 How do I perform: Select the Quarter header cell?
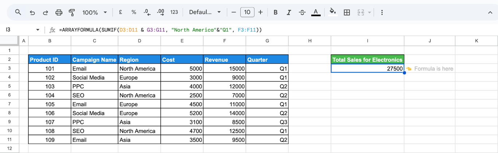click(x=267, y=60)
